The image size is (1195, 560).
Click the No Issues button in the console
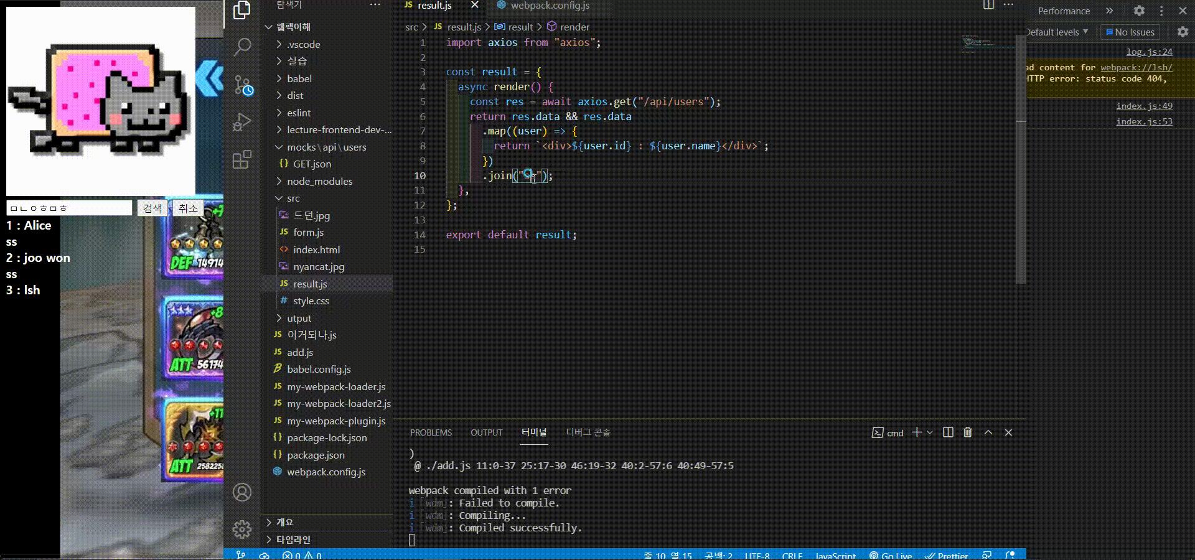(x=1130, y=32)
